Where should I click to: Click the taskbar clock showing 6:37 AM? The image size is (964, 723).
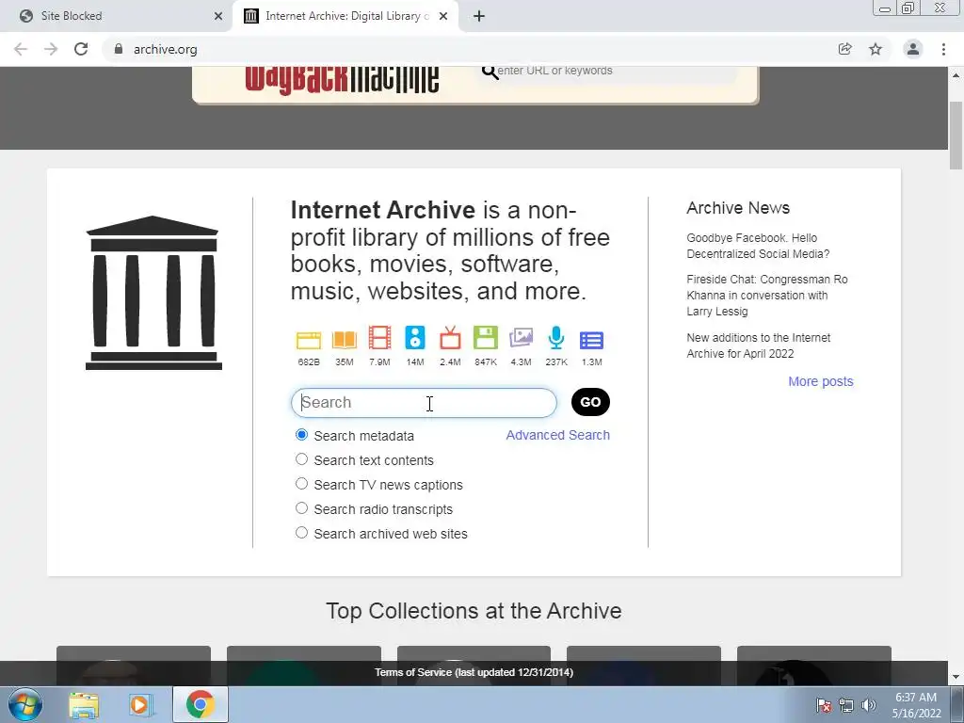coord(916,705)
